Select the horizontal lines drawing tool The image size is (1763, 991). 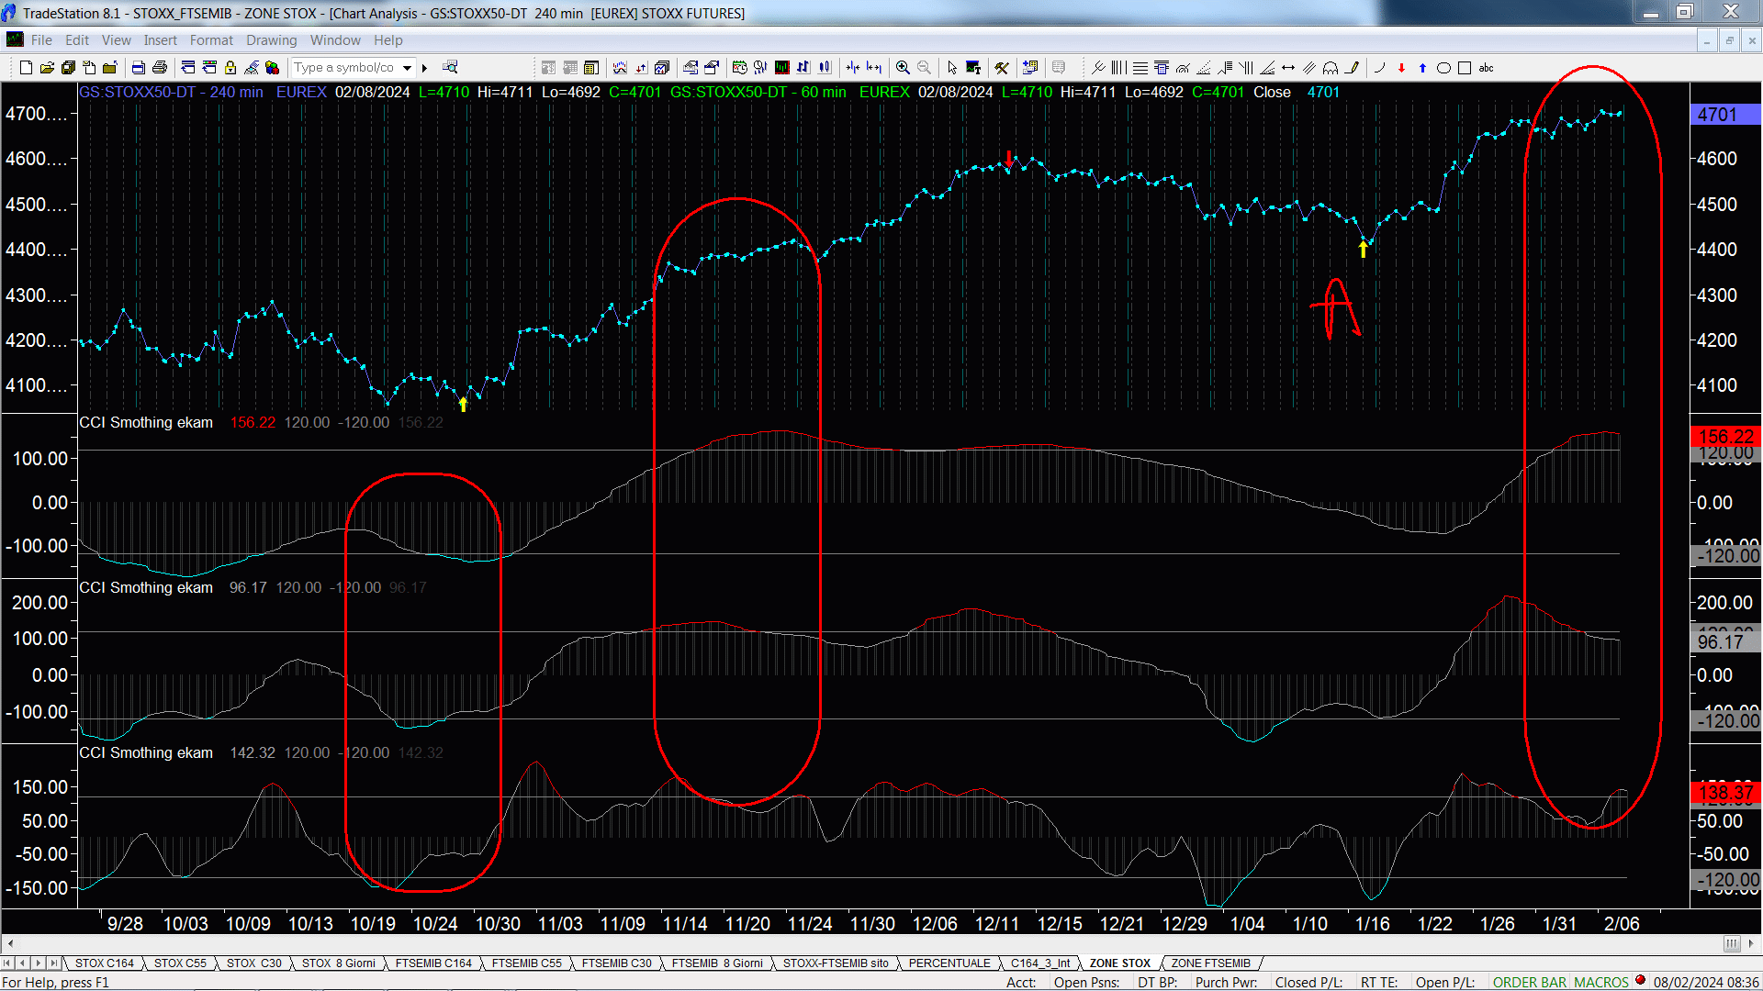tap(1140, 67)
